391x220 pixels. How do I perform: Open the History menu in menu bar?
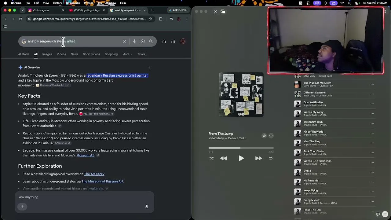(57, 3)
